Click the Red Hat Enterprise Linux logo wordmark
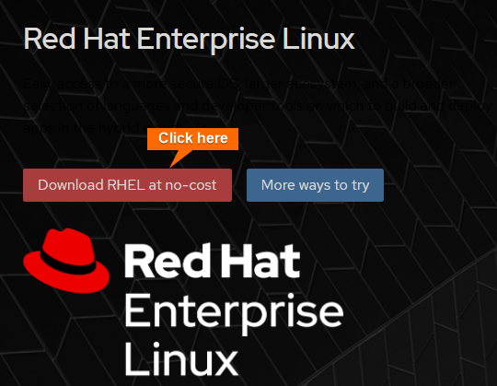497x386 pixels. click(x=234, y=310)
